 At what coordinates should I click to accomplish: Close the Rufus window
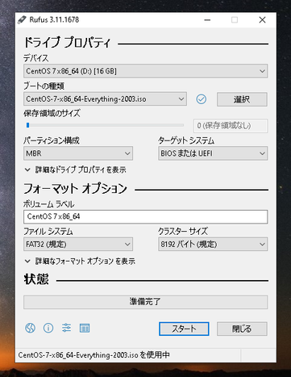coord(262,20)
